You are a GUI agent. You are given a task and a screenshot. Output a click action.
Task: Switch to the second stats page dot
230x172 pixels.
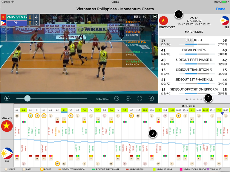[x=191, y=99]
